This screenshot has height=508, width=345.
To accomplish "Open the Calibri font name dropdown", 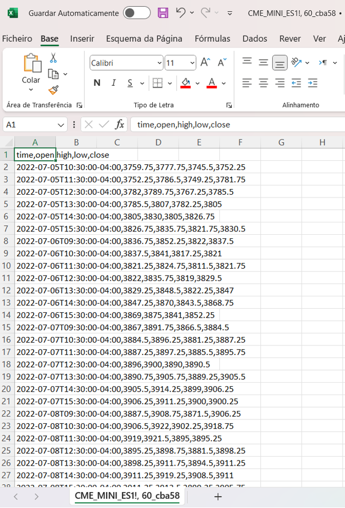I will click(159, 63).
